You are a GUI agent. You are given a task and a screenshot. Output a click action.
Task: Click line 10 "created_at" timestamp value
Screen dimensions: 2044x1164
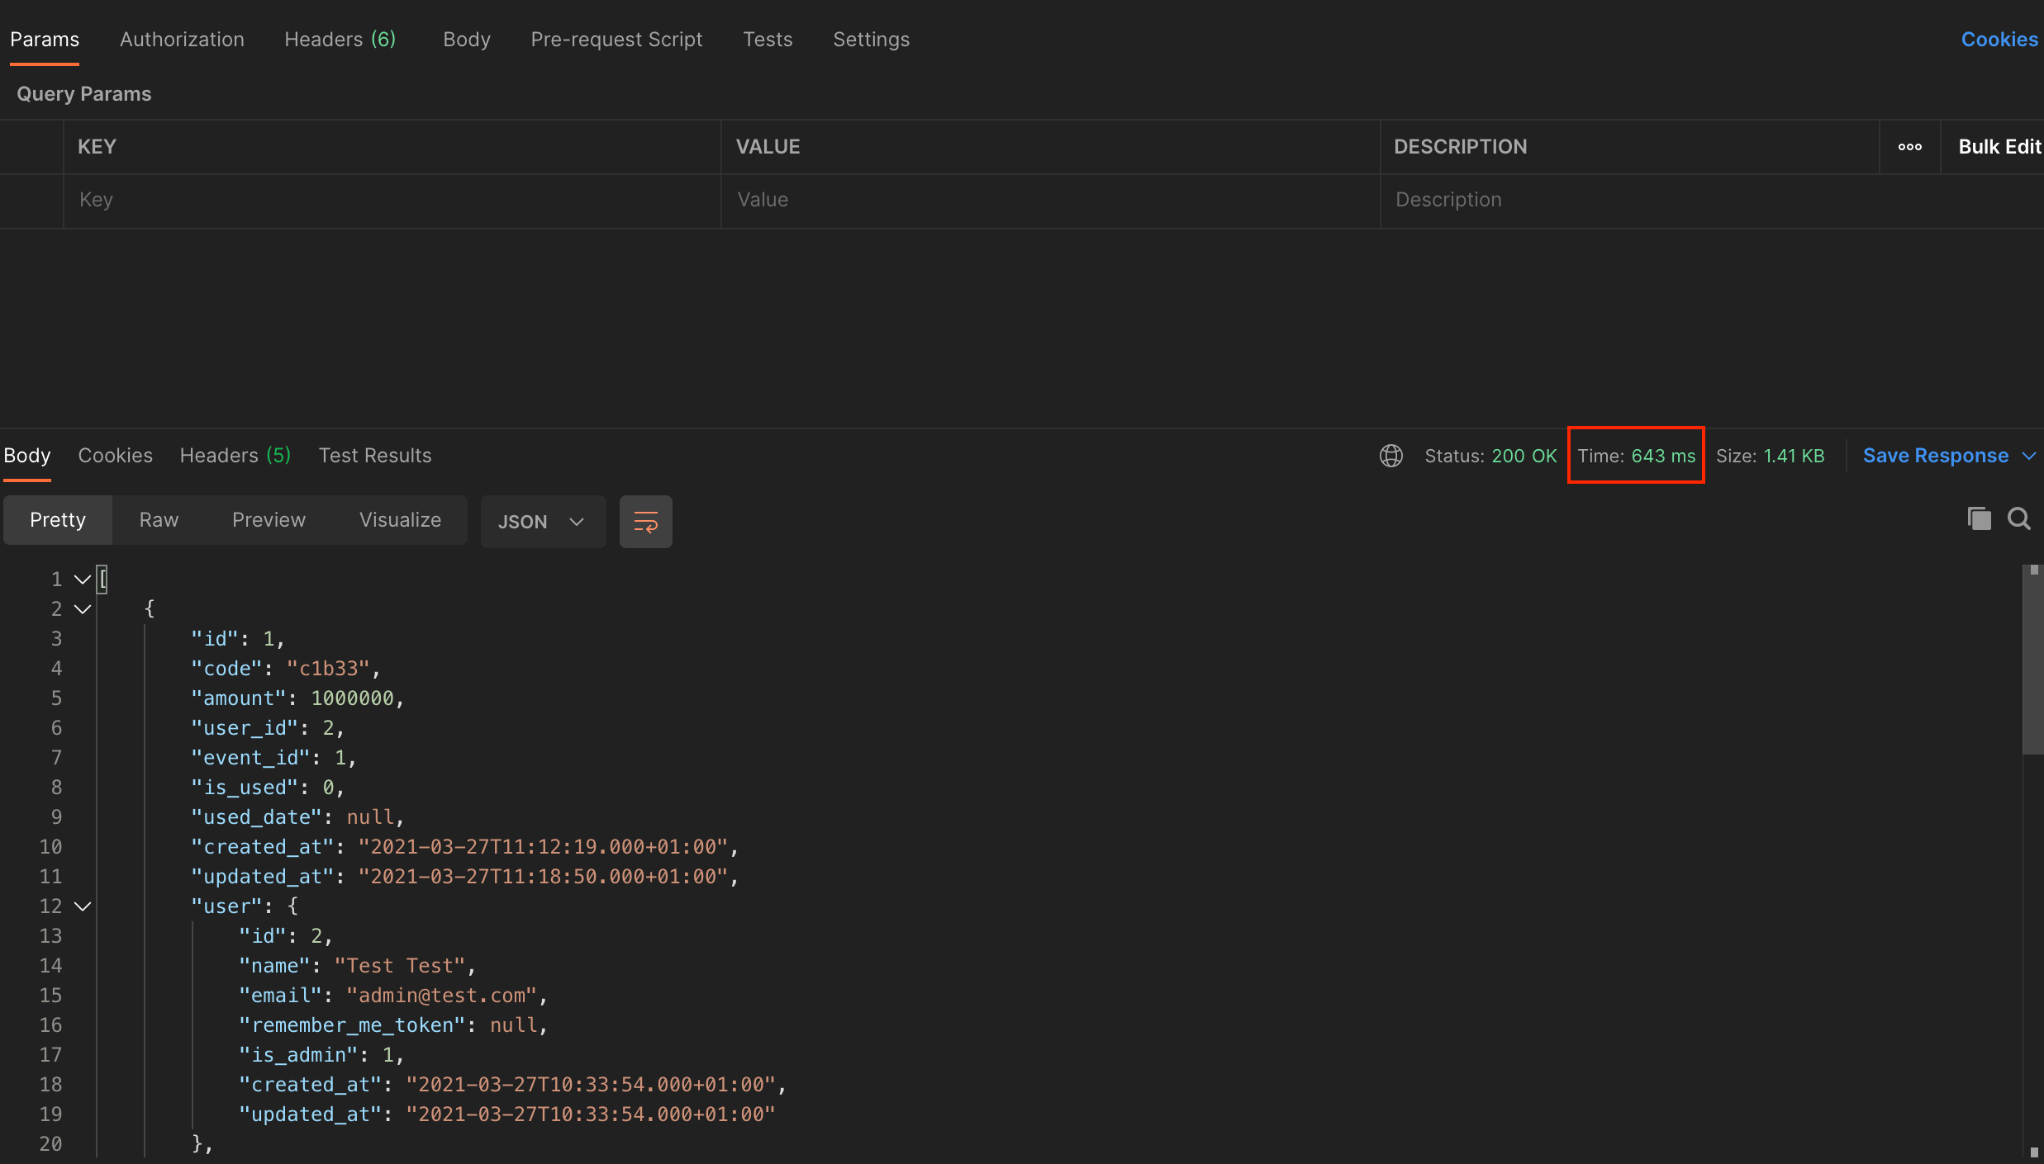(x=543, y=847)
